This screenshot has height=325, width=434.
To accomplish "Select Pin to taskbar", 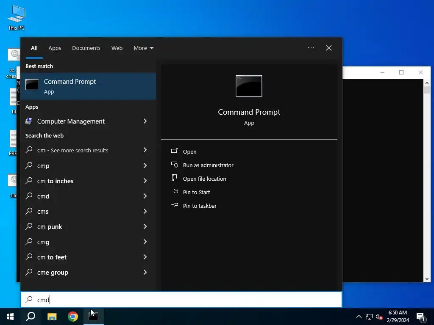I will (x=200, y=206).
